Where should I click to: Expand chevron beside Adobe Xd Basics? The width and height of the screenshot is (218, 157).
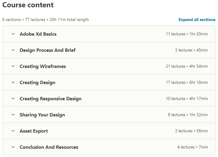click(13, 34)
